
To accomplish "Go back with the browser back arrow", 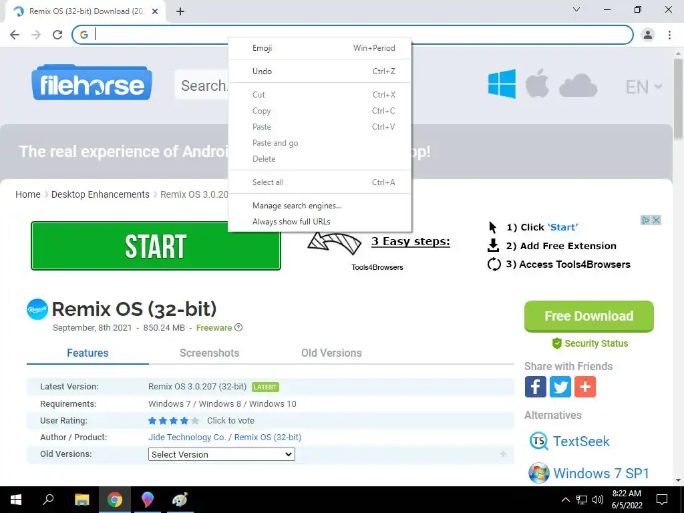I will tap(15, 35).
